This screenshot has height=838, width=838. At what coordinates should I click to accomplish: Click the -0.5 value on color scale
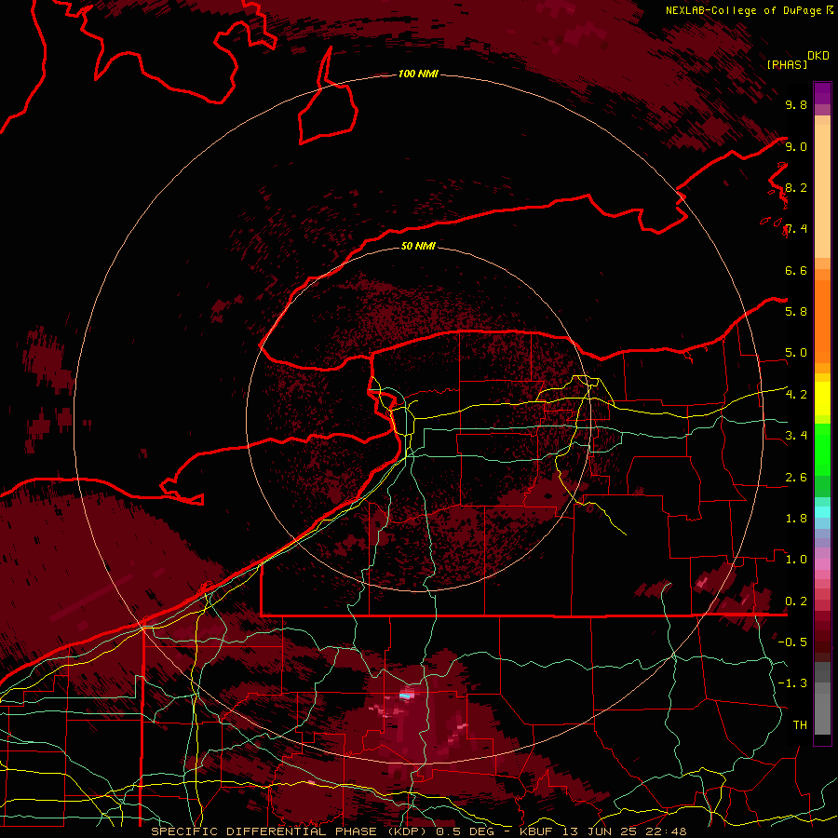(792, 642)
